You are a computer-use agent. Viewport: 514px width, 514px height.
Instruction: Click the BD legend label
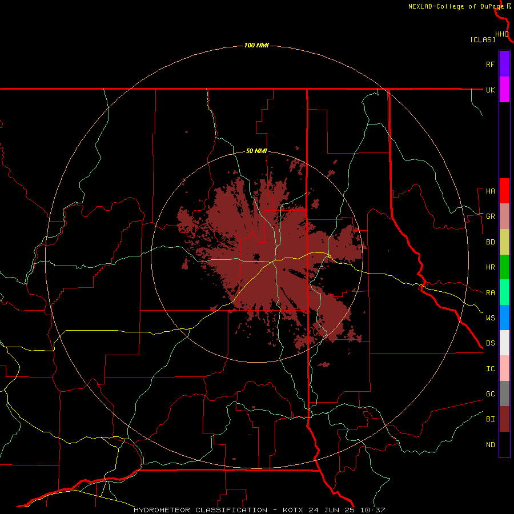click(x=490, y=242)
